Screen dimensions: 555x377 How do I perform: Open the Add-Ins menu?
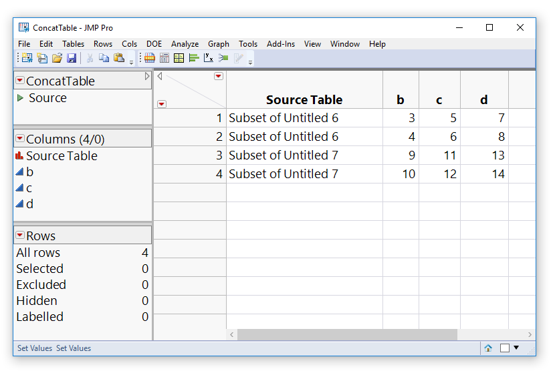[x=281, y=44]
